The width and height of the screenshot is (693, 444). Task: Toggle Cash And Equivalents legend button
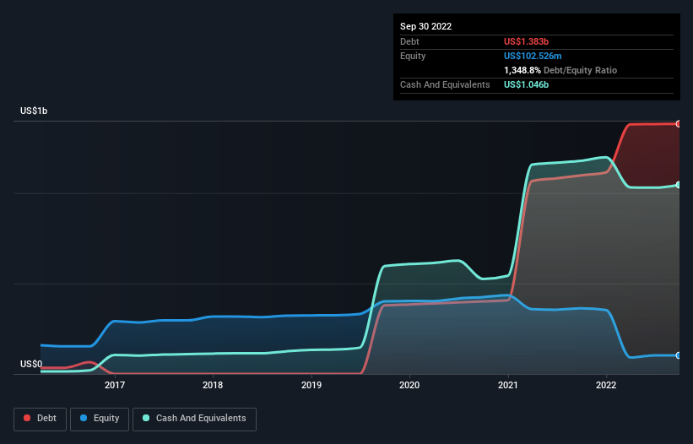(194, 419)
